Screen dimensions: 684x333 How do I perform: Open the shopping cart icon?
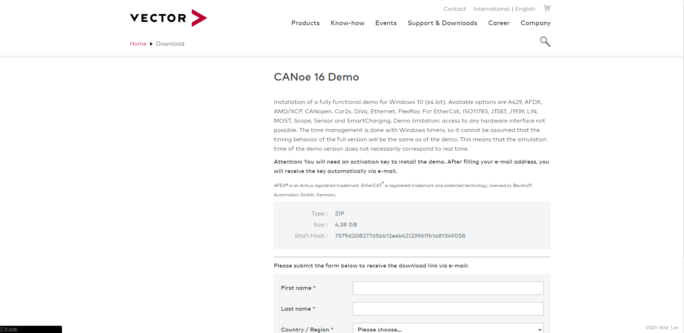tap(547, 8)
